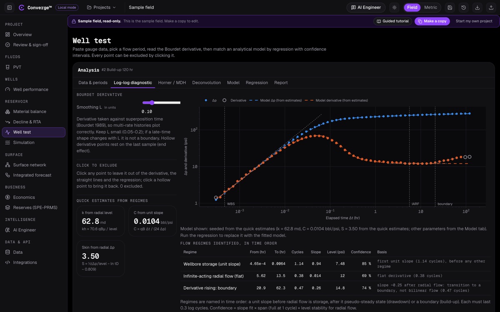Click the Reserves (SPE-PRMS) stack icon
The width and height of the screenshot is (500, 312).
point(7,208)
